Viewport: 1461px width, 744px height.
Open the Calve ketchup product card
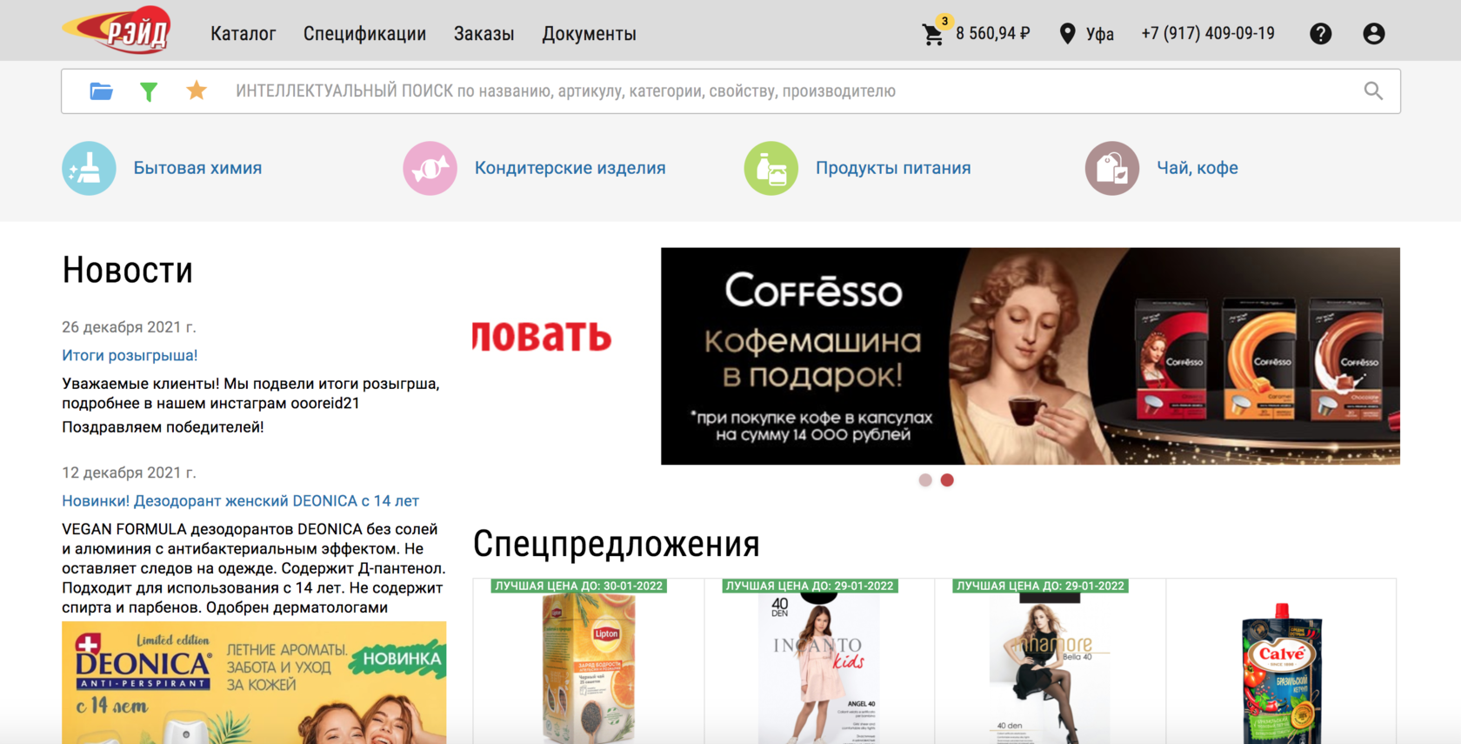coord(1281,661)
